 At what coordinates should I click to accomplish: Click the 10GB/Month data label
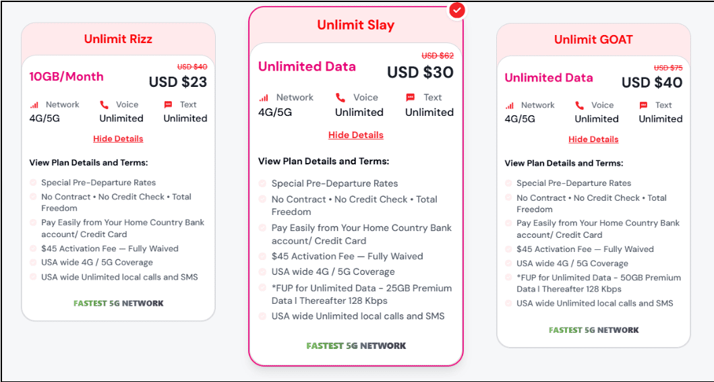coord(66,77)
